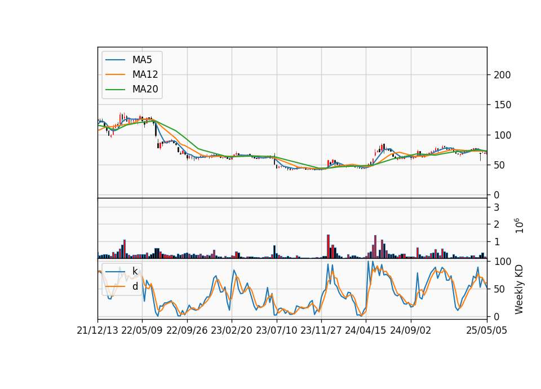This screenshot has height=389, width=541.
Task: Click the MA5 legend label
Action: pos(142,60)
